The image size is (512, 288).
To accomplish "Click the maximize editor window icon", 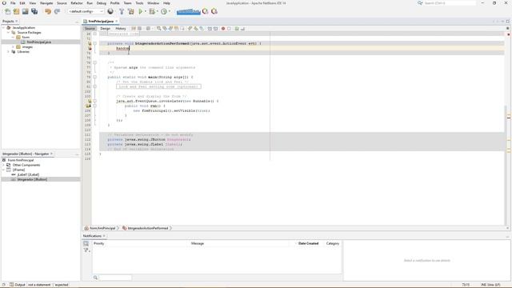I will tap(508, 22).
